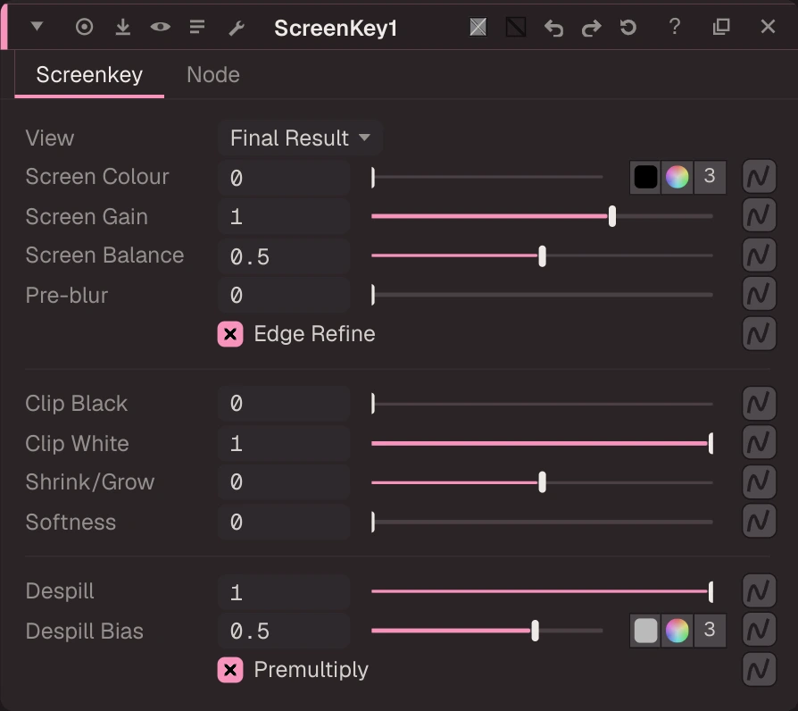This screenshot has width=798, height=711.
Task: Click the grey Despill Bias swatch
Action: pos(645,631)
